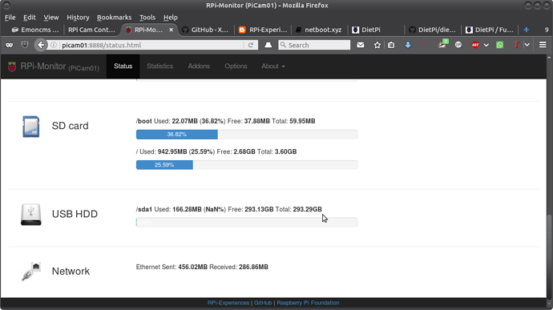Screen dimensions: 553x310
Task: Show bookmarks list icon
Action: click(391, 45)
